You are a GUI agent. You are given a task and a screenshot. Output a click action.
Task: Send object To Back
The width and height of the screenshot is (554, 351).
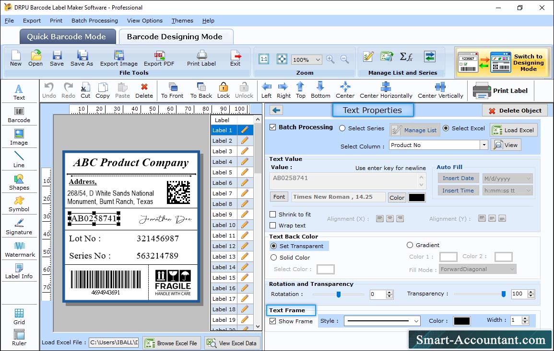coord(201,91)
